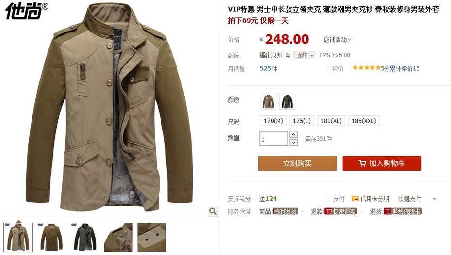
Task: Open the 廊坊 delivery city dropdown
Action: click(x=304, y=55)
